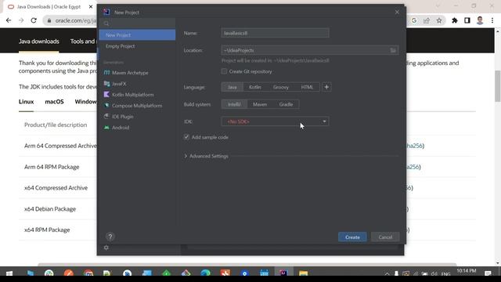
Task: Open Chrome profile avatar
Action: click(480, 20)
